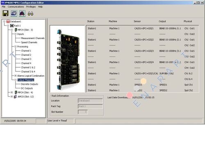The height and width of the screenshot is (154, 205).
Task: Select the highlighted Output Mapping item
Action: coord(26,80)
